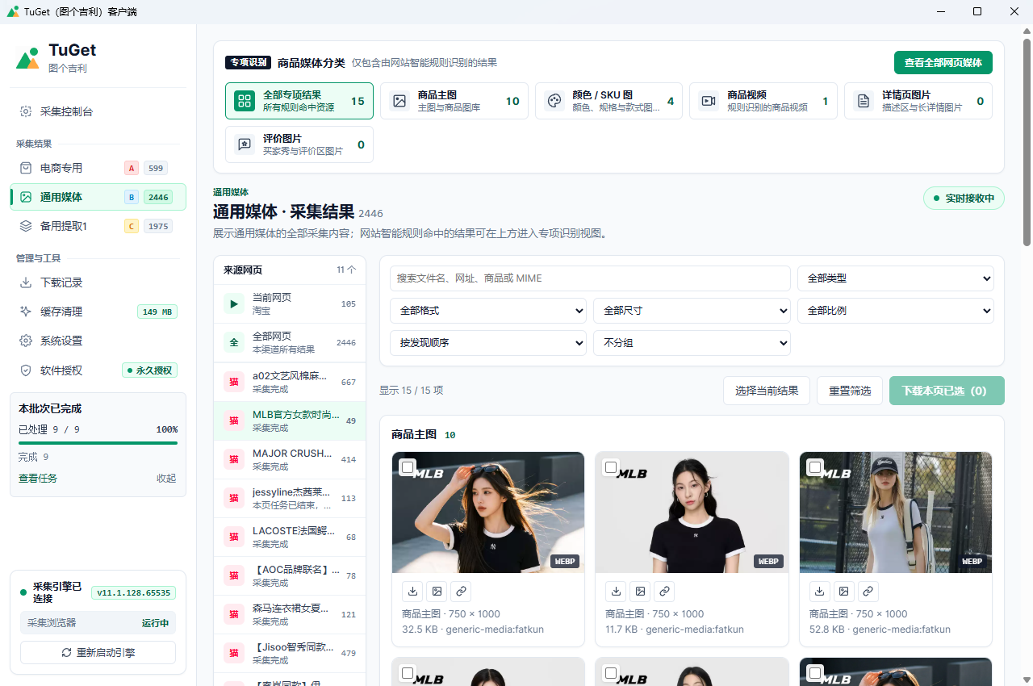1033x686 pixels.
Task: Select source jessyline杰茜莱 row
Action: tap(290, 498)
